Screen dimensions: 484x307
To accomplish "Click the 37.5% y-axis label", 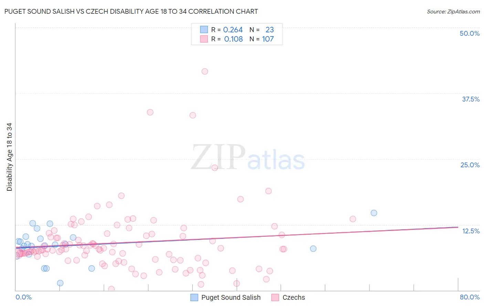I will (471, 99).
